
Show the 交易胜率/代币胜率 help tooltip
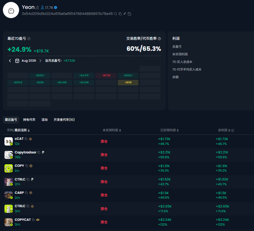click(x=159, y=38)
